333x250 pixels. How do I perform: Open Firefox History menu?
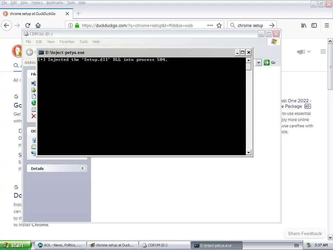tap(37, 3)
